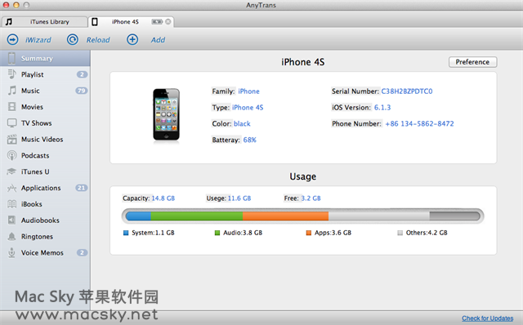Click the Add plus icon
523x325 pixels.
click(132, 40)
